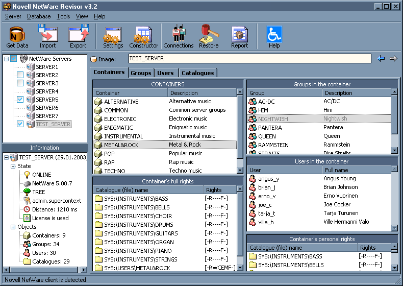
Task: Open the Tools menu
Action: (x=63, y=16)
